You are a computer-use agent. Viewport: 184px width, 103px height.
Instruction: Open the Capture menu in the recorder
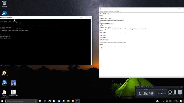[x=138, y=87]
